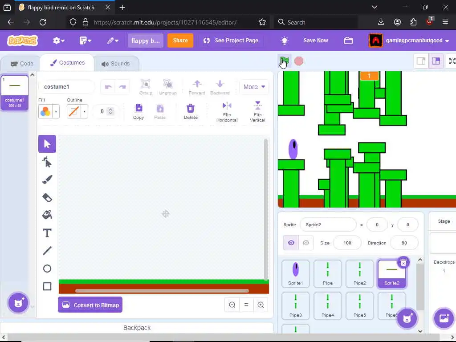Image resolution: width=456 pixels, height=342 pixels.
Task: Click Convert to Bitmap
Action: pos(90,305)
